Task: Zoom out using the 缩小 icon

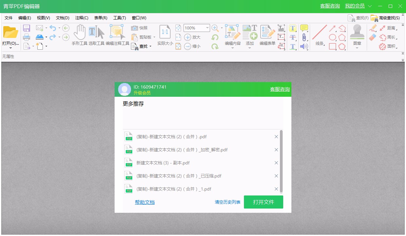Action: point(187,46)
